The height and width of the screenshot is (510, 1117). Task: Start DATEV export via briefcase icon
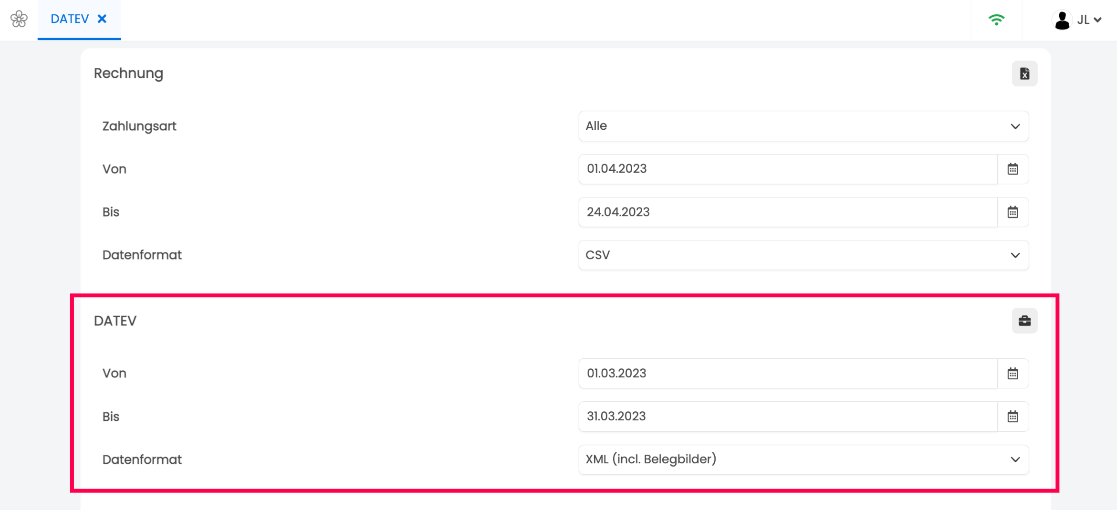[1024, 321]
